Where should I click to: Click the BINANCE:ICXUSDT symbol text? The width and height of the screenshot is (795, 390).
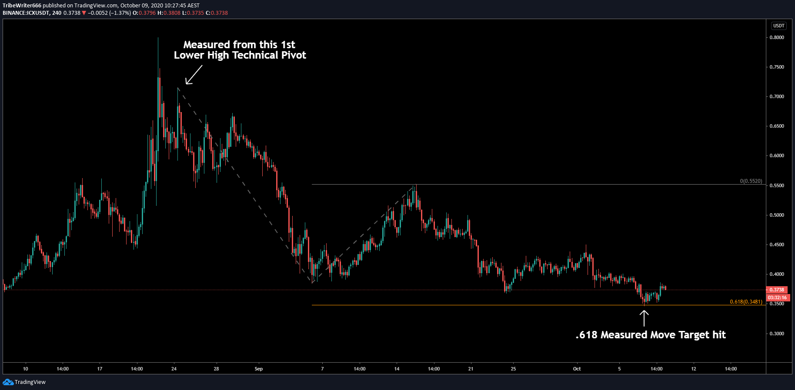pyautogui.click(x=26, y=13)
